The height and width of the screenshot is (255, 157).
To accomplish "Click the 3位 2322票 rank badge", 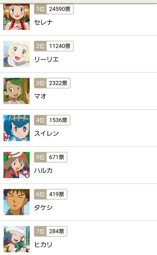I will (52, 83).
